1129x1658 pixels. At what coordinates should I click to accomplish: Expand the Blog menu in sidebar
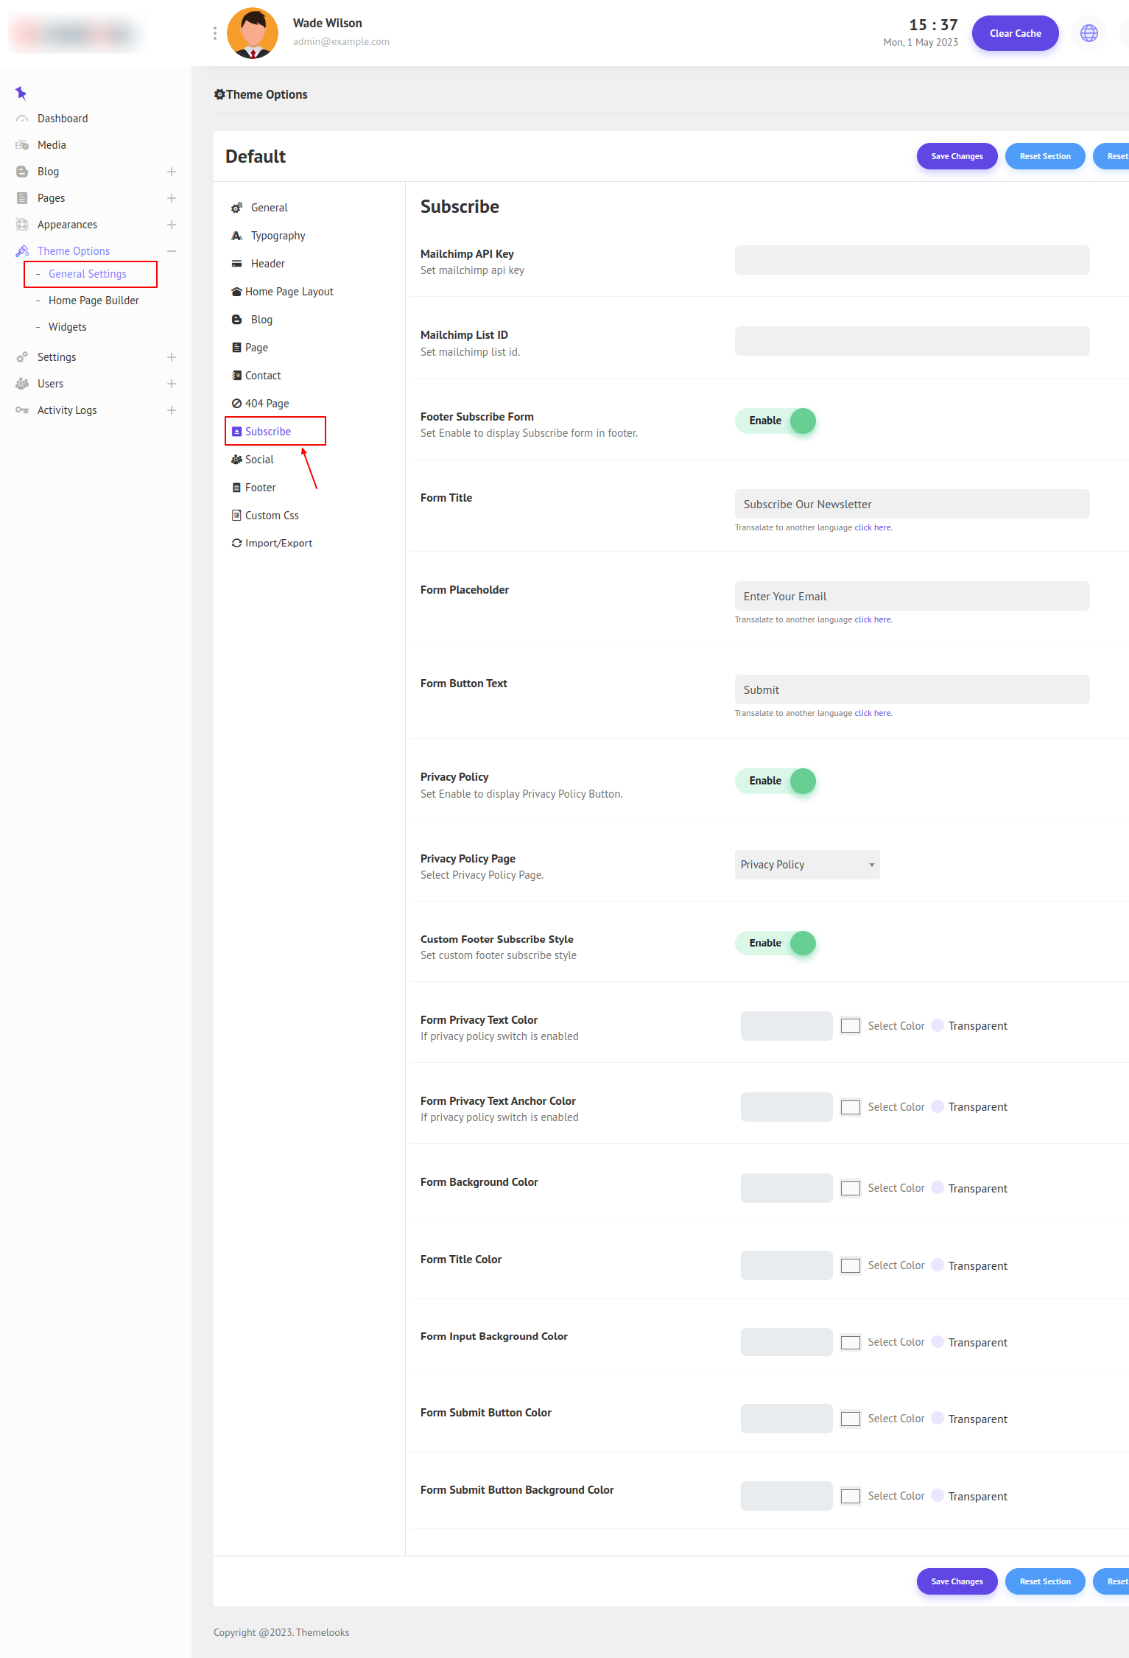pyautogui.click(x=171, y=172)
